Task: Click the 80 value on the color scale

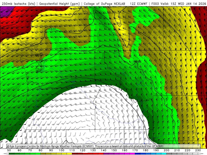Action: point(41,150)
